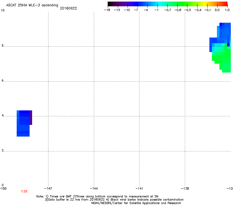This screenshot has height=205, width=233.
Task: Click the latitude axis label 6
Action: (3, 80)
